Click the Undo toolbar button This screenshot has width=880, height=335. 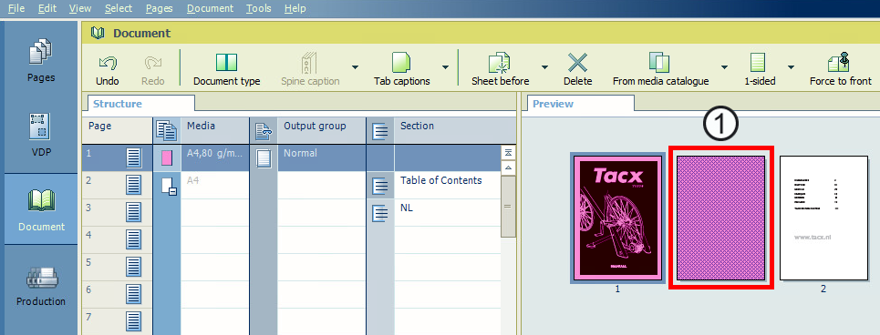click(x=108, y=69)
